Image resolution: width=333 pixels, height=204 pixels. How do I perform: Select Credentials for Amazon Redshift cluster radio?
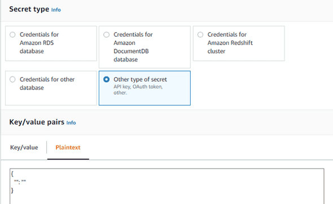click(x=200, y=34)
